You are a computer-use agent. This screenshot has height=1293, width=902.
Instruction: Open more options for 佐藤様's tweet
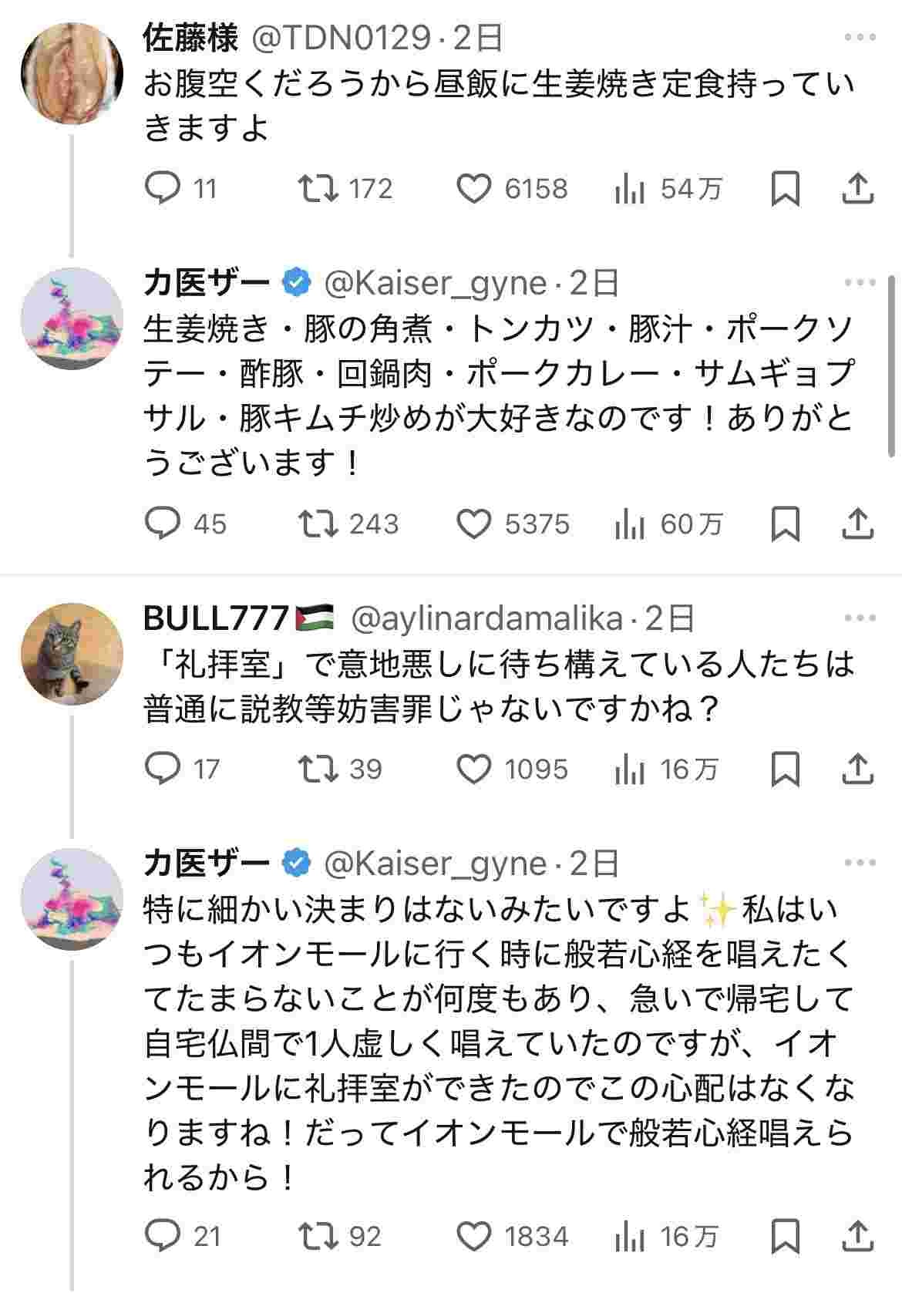[x=860, y=38]
